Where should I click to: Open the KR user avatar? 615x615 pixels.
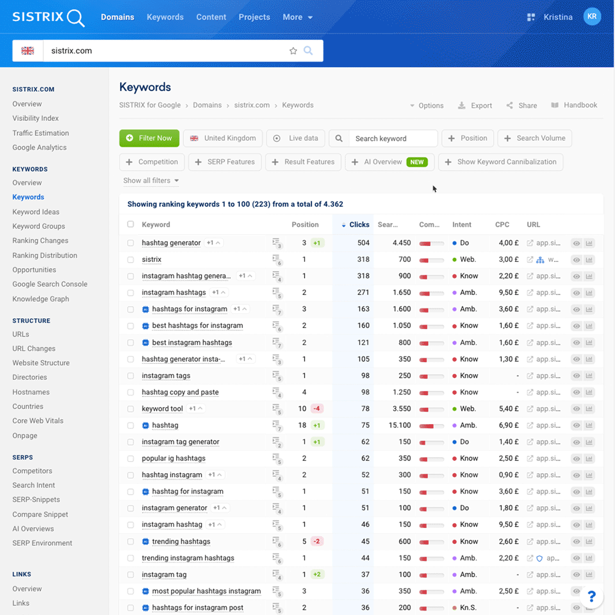tap(592, 17)
